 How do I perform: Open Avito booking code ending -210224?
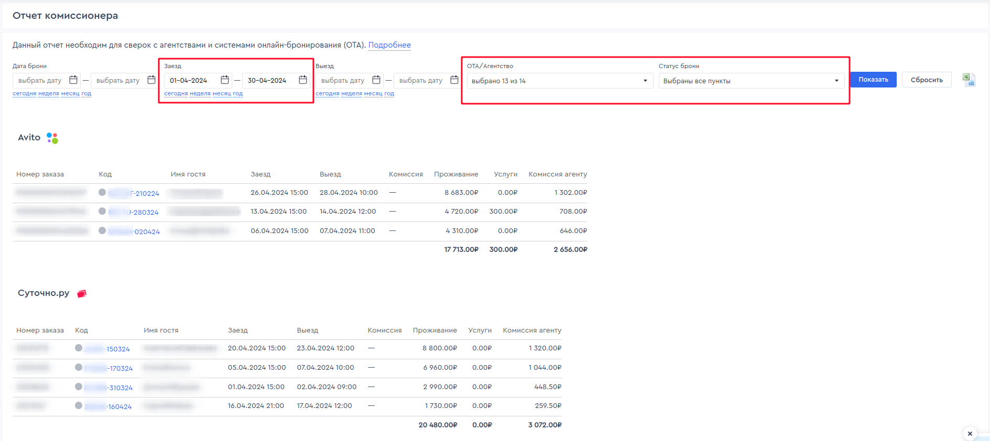coord(134,193)
